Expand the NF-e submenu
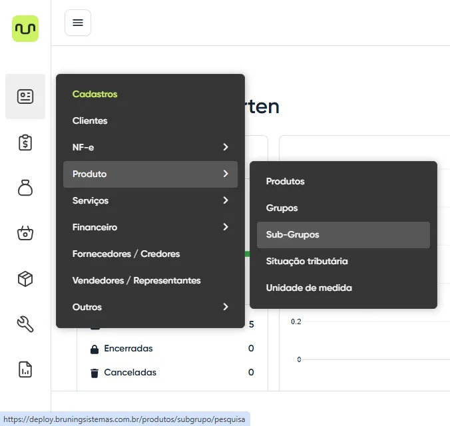 (x=150, y=147)
